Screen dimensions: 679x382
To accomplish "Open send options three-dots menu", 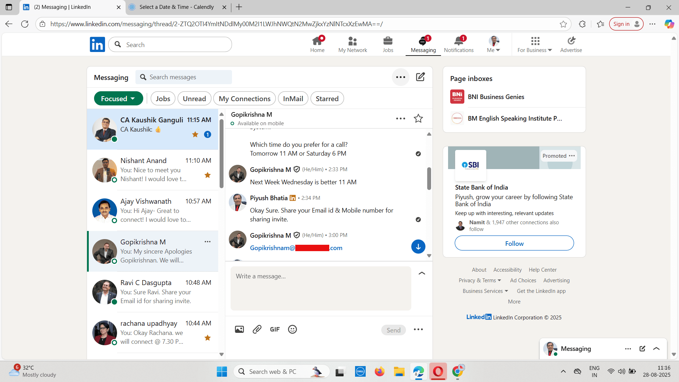I will click(418, 329).
